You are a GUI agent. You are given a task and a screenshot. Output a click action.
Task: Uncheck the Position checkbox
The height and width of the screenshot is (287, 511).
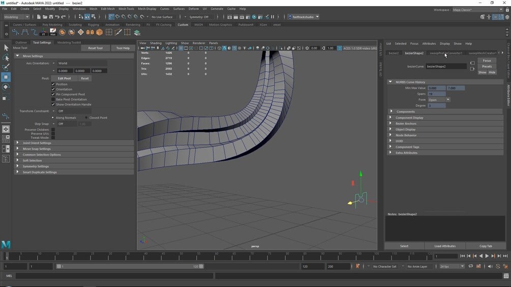[53, 84]
